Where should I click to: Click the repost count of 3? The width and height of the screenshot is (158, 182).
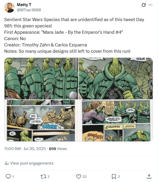48,176
